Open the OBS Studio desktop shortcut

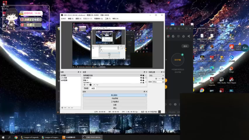pos(222,80)
